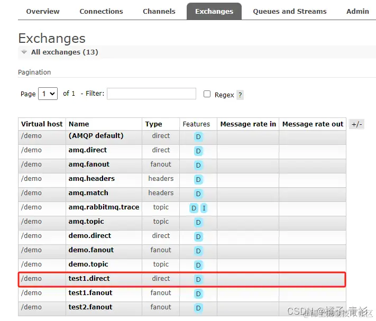This screenshot has width=376, height=321.
Task: Click the D badge for amq.fanout
Action: [198, 165]
